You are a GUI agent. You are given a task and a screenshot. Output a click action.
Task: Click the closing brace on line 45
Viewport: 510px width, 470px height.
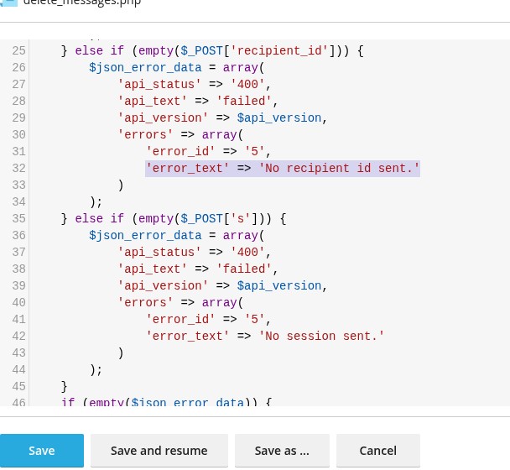[x=65, y=386]
